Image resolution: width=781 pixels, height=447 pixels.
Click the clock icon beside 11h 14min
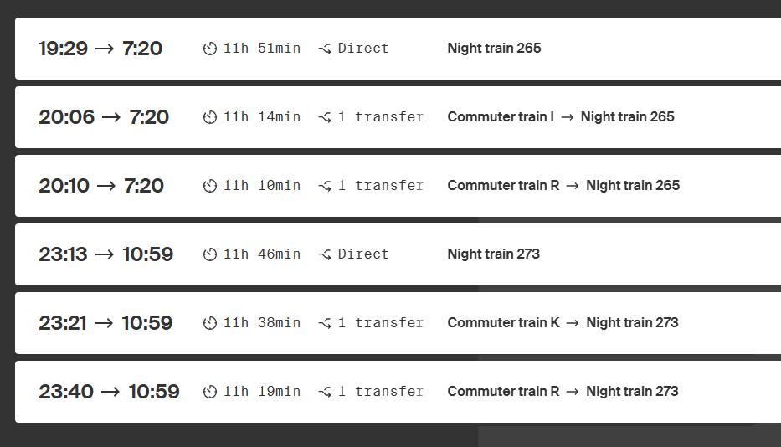click(x=210, y=117)
